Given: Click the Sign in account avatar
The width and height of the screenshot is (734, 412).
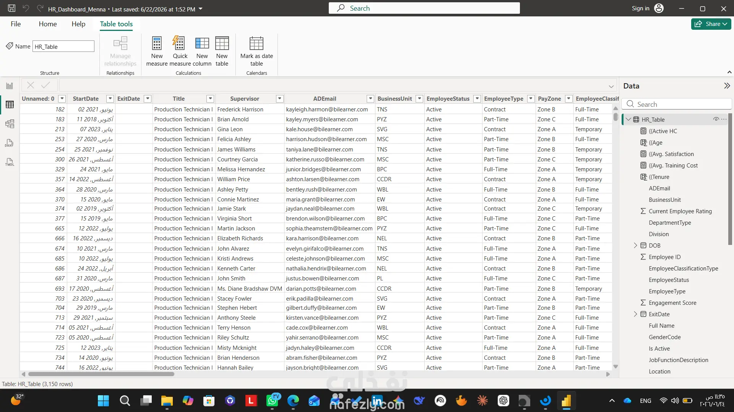Looking at the screenshot, I should (659, 8).
